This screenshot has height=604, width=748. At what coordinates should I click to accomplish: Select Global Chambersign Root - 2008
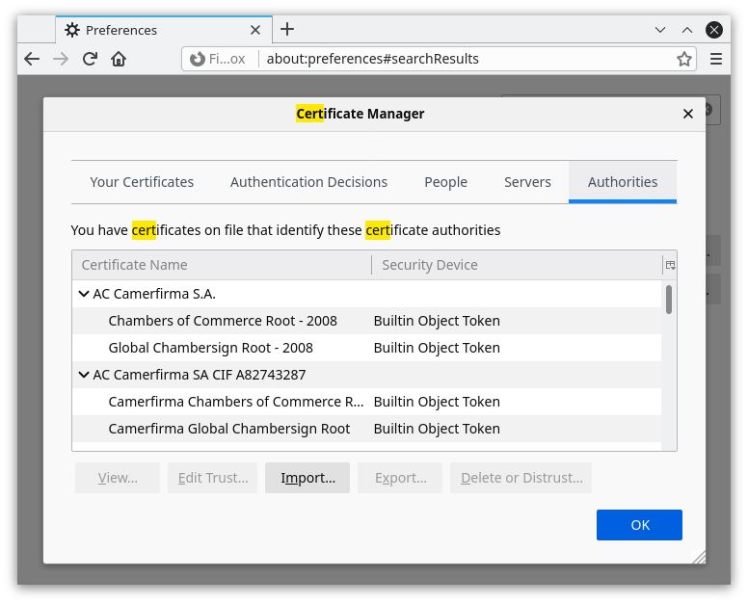[x=366, y=348]
